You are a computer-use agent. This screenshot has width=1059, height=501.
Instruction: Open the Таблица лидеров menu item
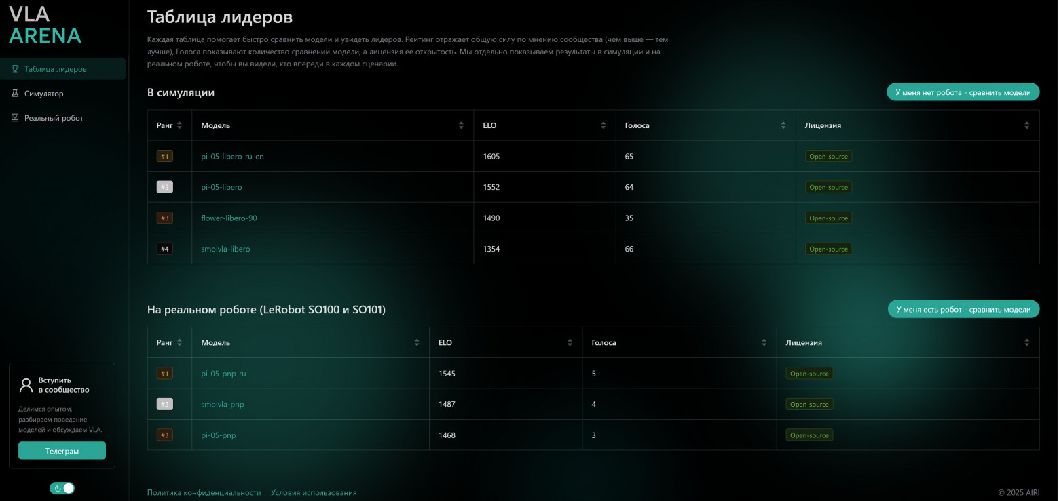click(x=63, y=69)
